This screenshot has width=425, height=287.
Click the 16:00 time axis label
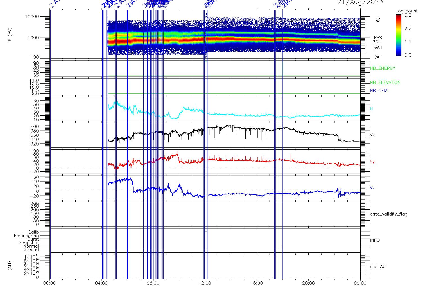click(257, 283)
